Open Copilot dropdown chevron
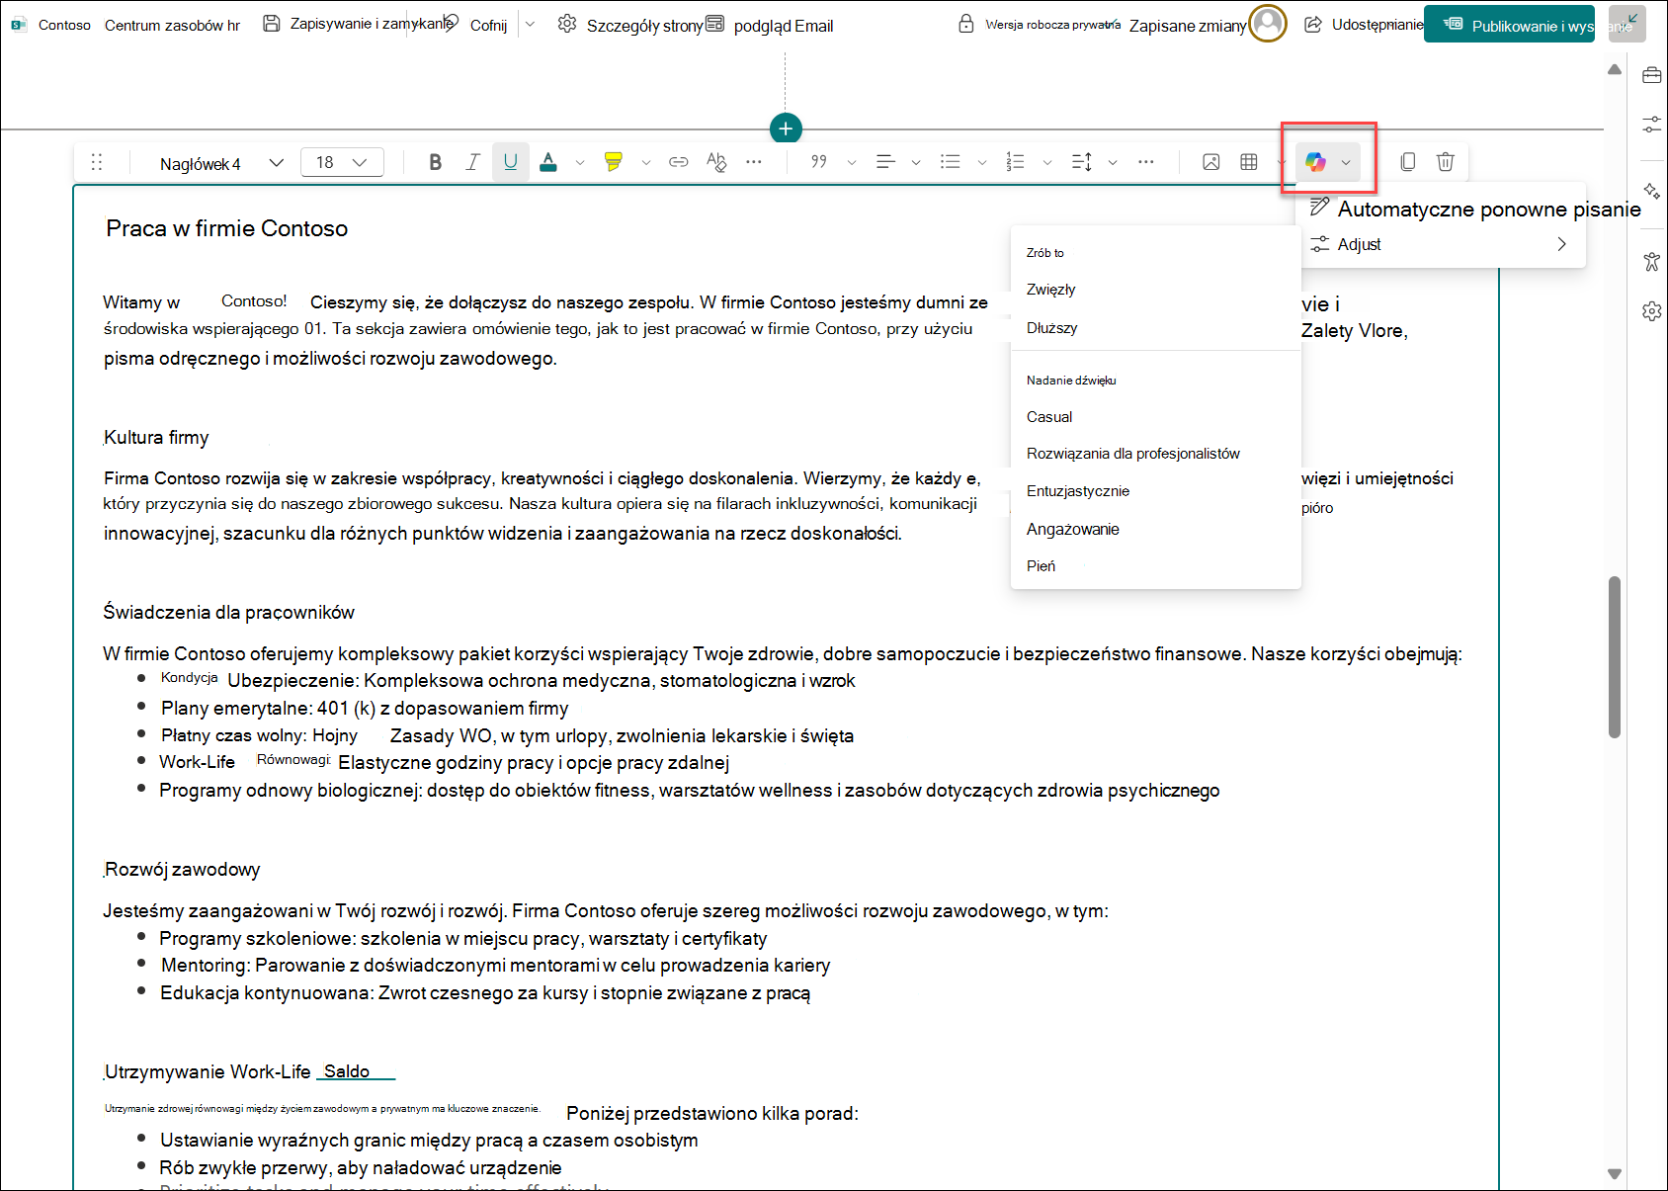This screenshot has width=1668, height=1191. click(x=1346, y=162)
